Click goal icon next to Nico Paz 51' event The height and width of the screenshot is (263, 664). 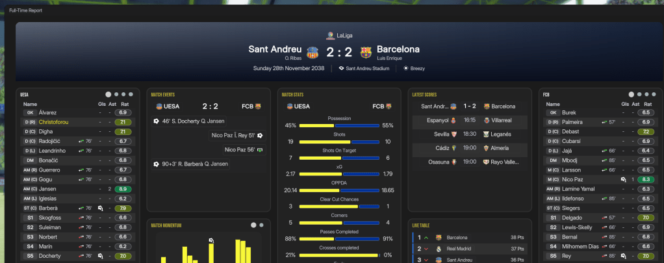click(260, 135)
